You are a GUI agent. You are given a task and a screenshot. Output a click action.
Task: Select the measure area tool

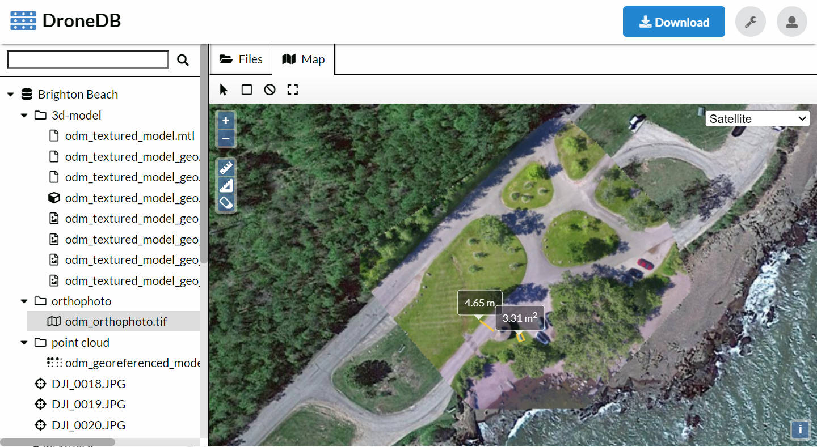pos(225,185)
